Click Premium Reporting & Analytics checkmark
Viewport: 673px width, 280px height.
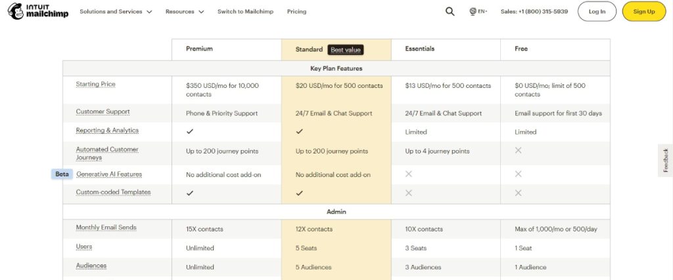(x=190, y=131)
